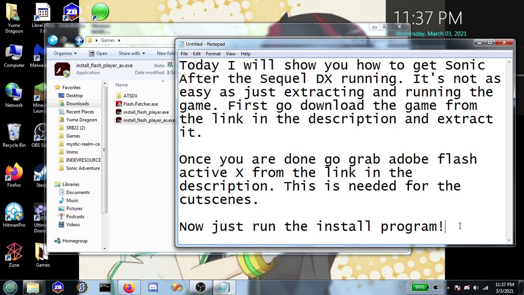Open the Videos library
This screenshot has width=524, height=295.
click(73, 225)
